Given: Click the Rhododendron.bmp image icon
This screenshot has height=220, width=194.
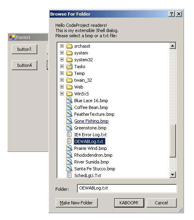Looking at the screenshot, I should (x=69, y=155).
